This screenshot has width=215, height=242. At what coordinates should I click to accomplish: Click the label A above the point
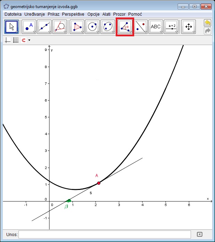(x=97, y=176)
